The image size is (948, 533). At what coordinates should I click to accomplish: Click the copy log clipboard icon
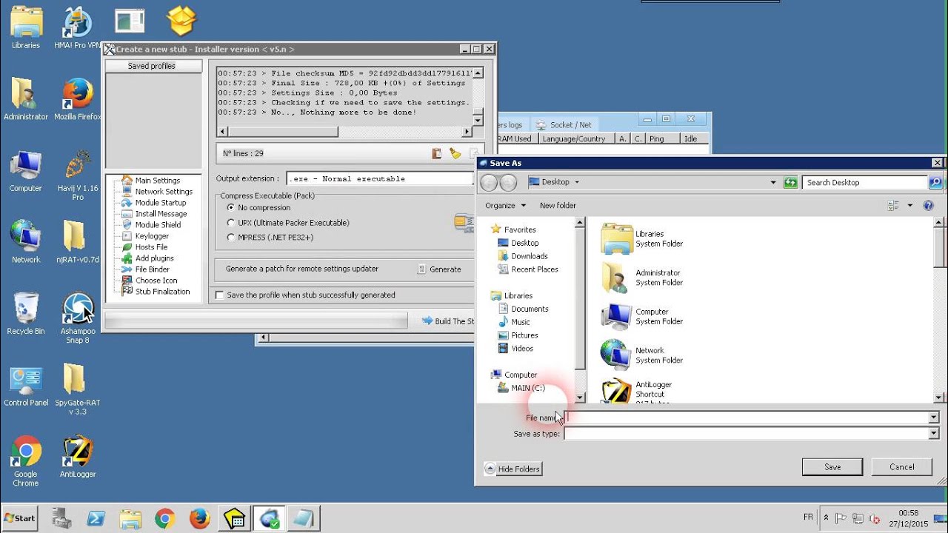(437, 153)
